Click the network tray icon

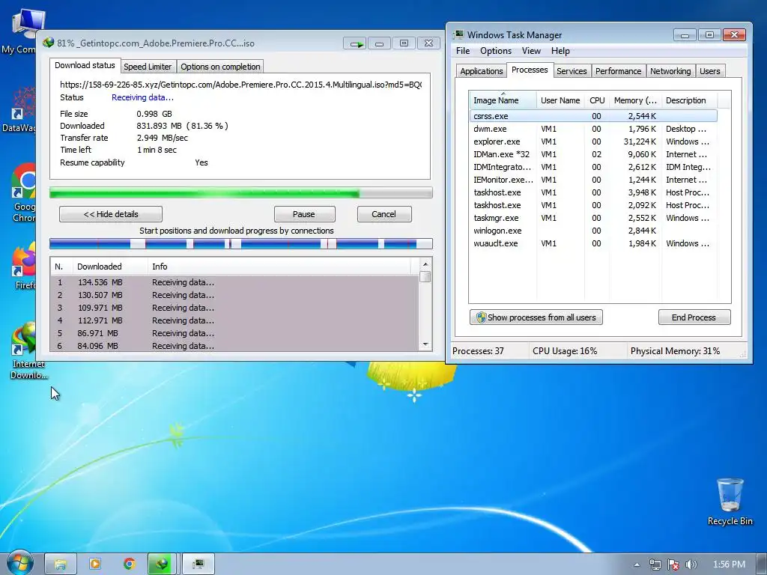tap(655, 565)
